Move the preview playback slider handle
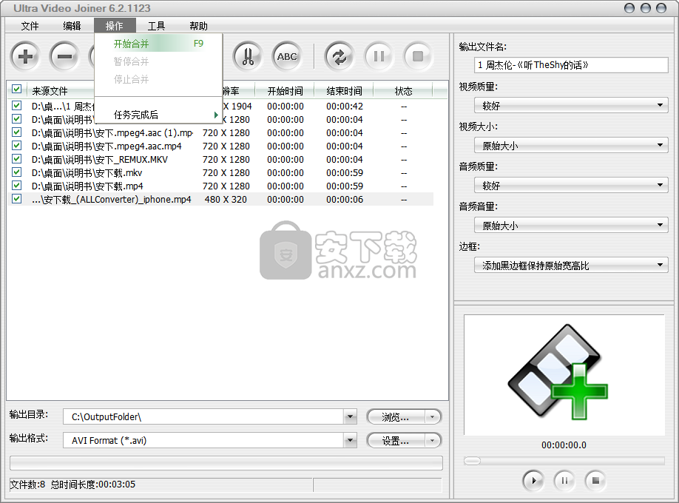679x503 pixels. pos(472,461)
